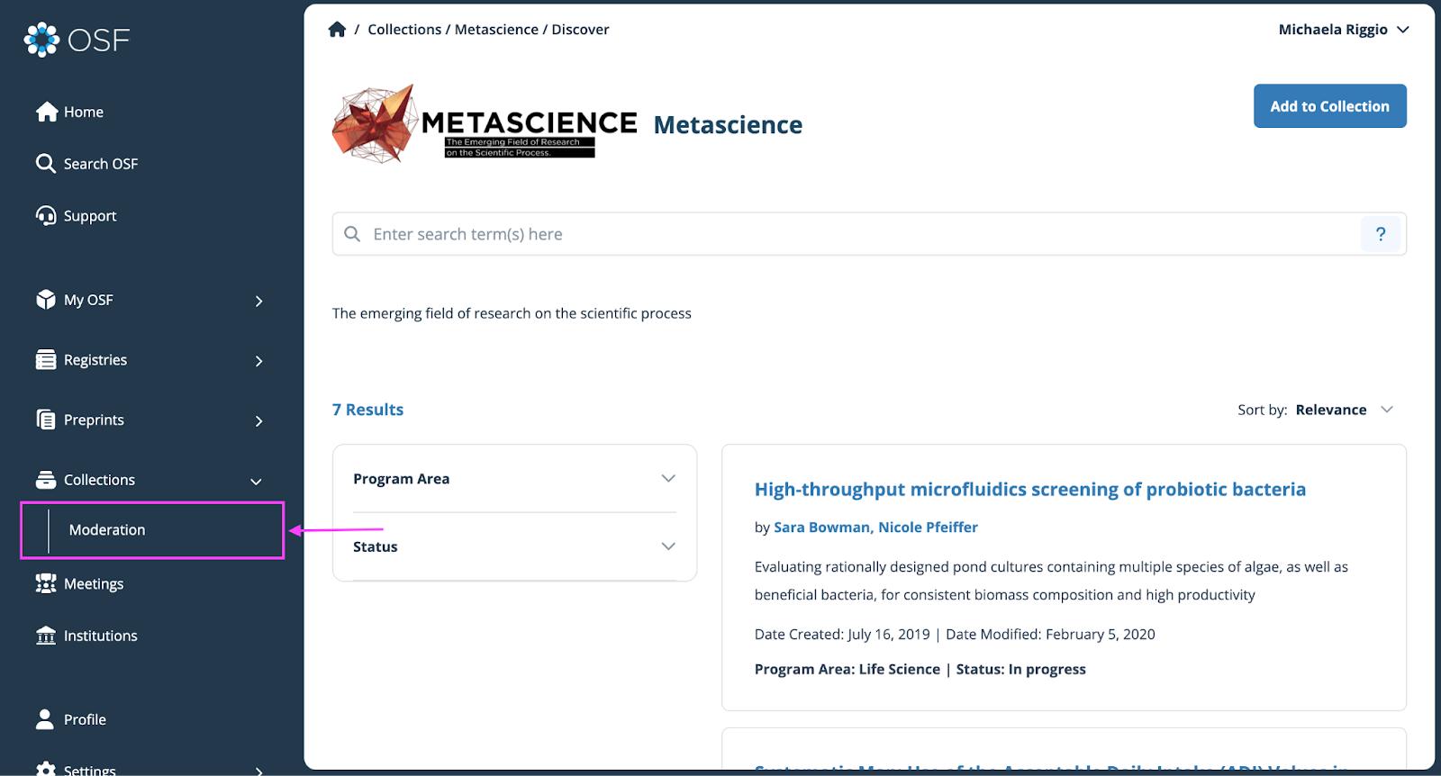Open Support via the headset icon
Viewport: 1441px width, 776px height.
tap(46, 216)
